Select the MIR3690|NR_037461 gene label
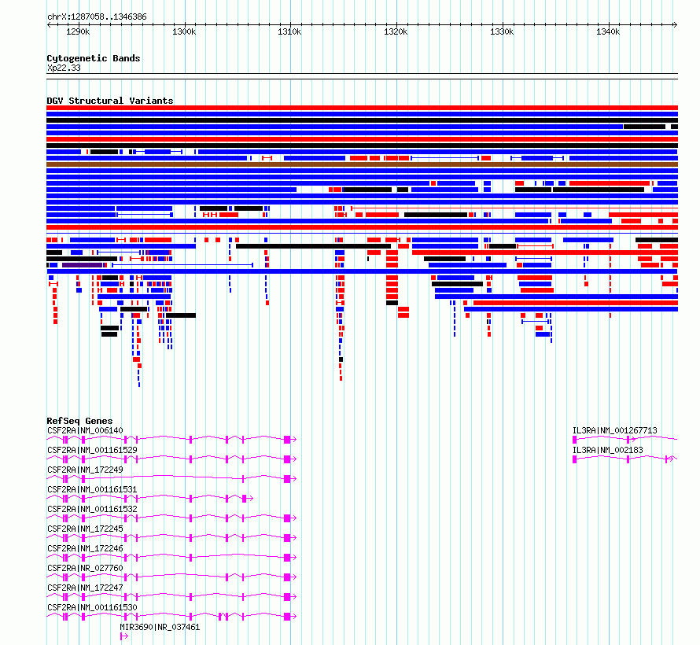Image resolution: width=700 pixels, height=645 pixels. click(160, 627)
